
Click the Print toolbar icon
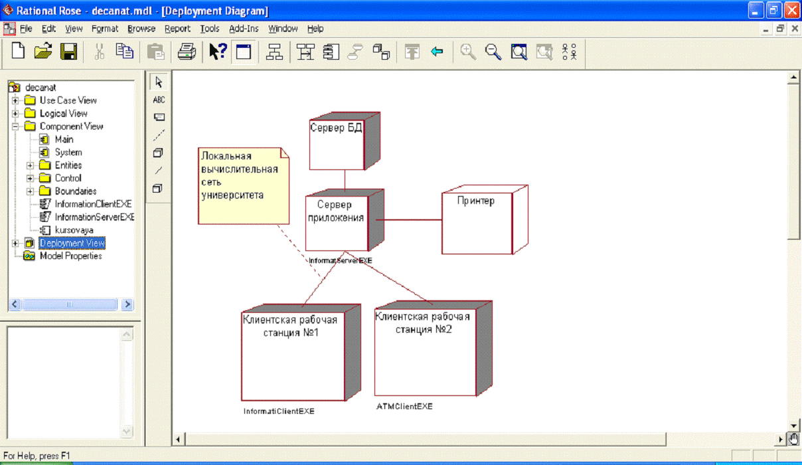point(186,52)
